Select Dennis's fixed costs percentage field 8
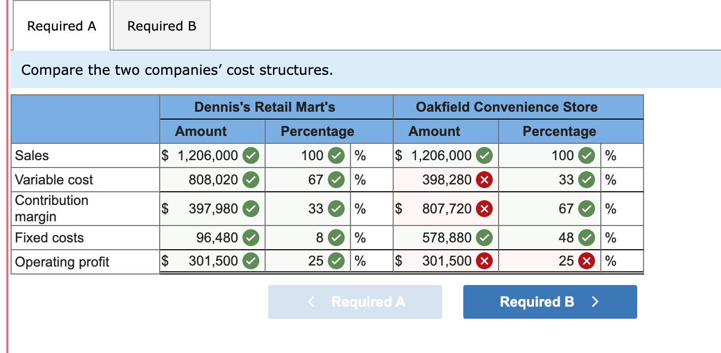721x353 pixels. pos(308,238)
